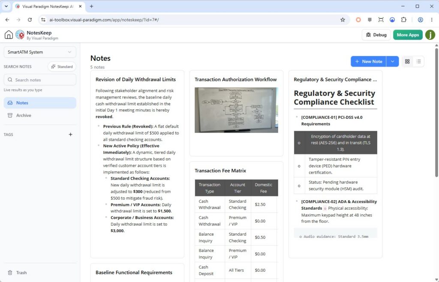Expand the New Note dropdown arrow
The height and width of the screenshot is (282, 439).
pos(393,61)
